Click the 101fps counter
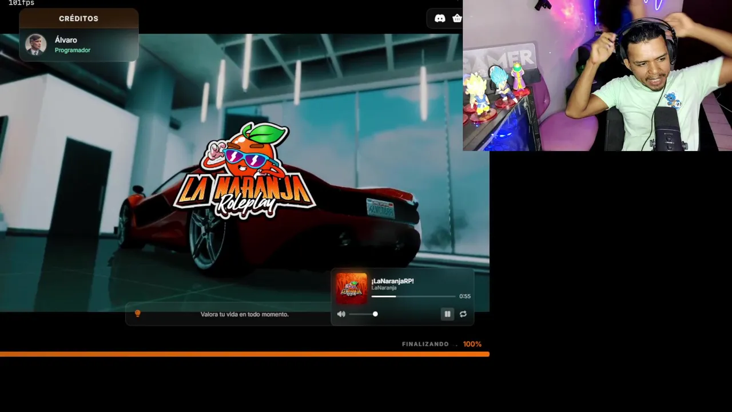The height and width of the screenshot is (412, 732). (x=21, y=3)
